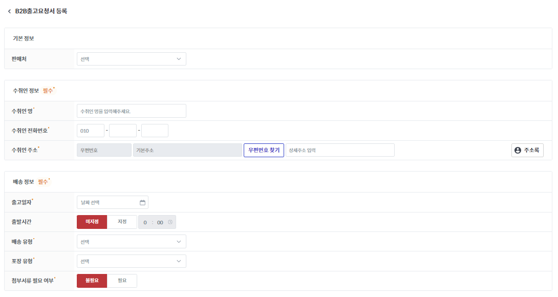The height and width of the screenshot is (297, 558).
Task: Click the last phone number field
Action: [x=155, y=131]
